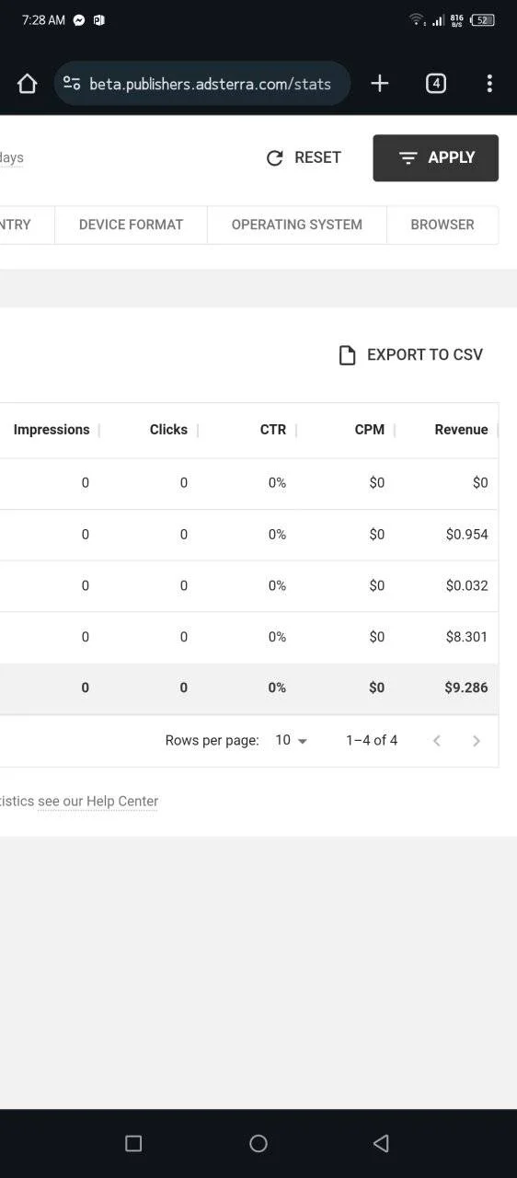
Task: Sort table by CPM column
Action: [x=369, y=430]
